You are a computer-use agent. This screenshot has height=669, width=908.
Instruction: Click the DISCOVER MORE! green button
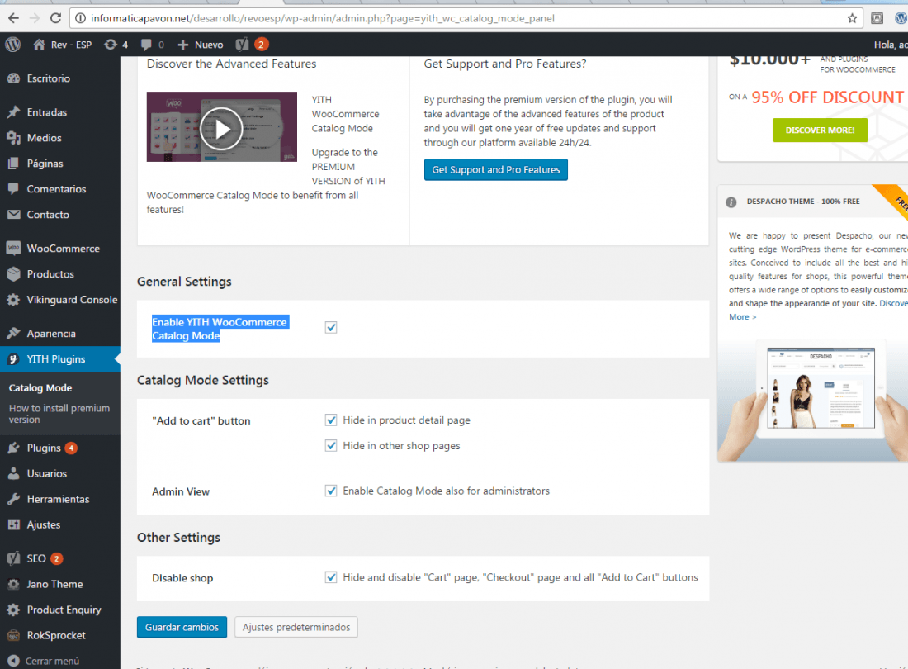820,130
